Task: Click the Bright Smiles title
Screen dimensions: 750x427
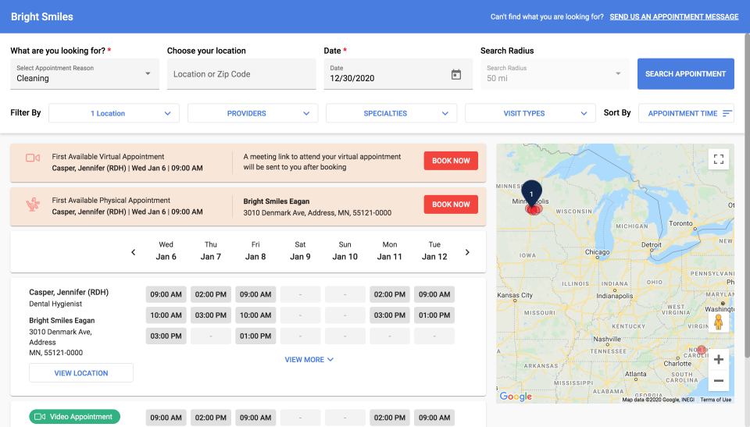Action: [42, 16]
